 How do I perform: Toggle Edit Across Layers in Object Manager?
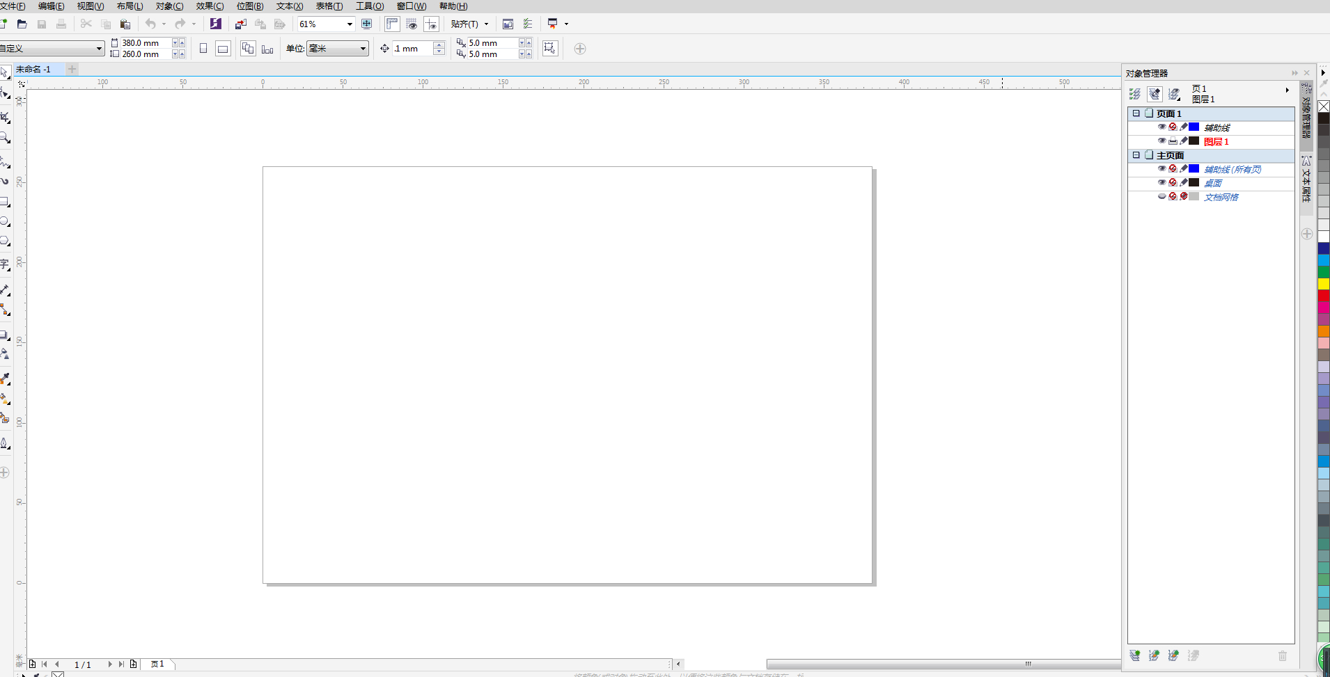(x=1155, y=94)
